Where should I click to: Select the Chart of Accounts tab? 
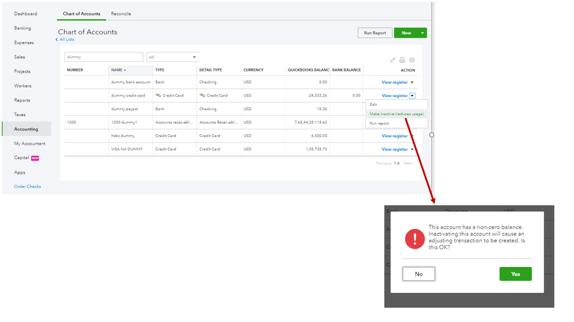coord(81,14)
